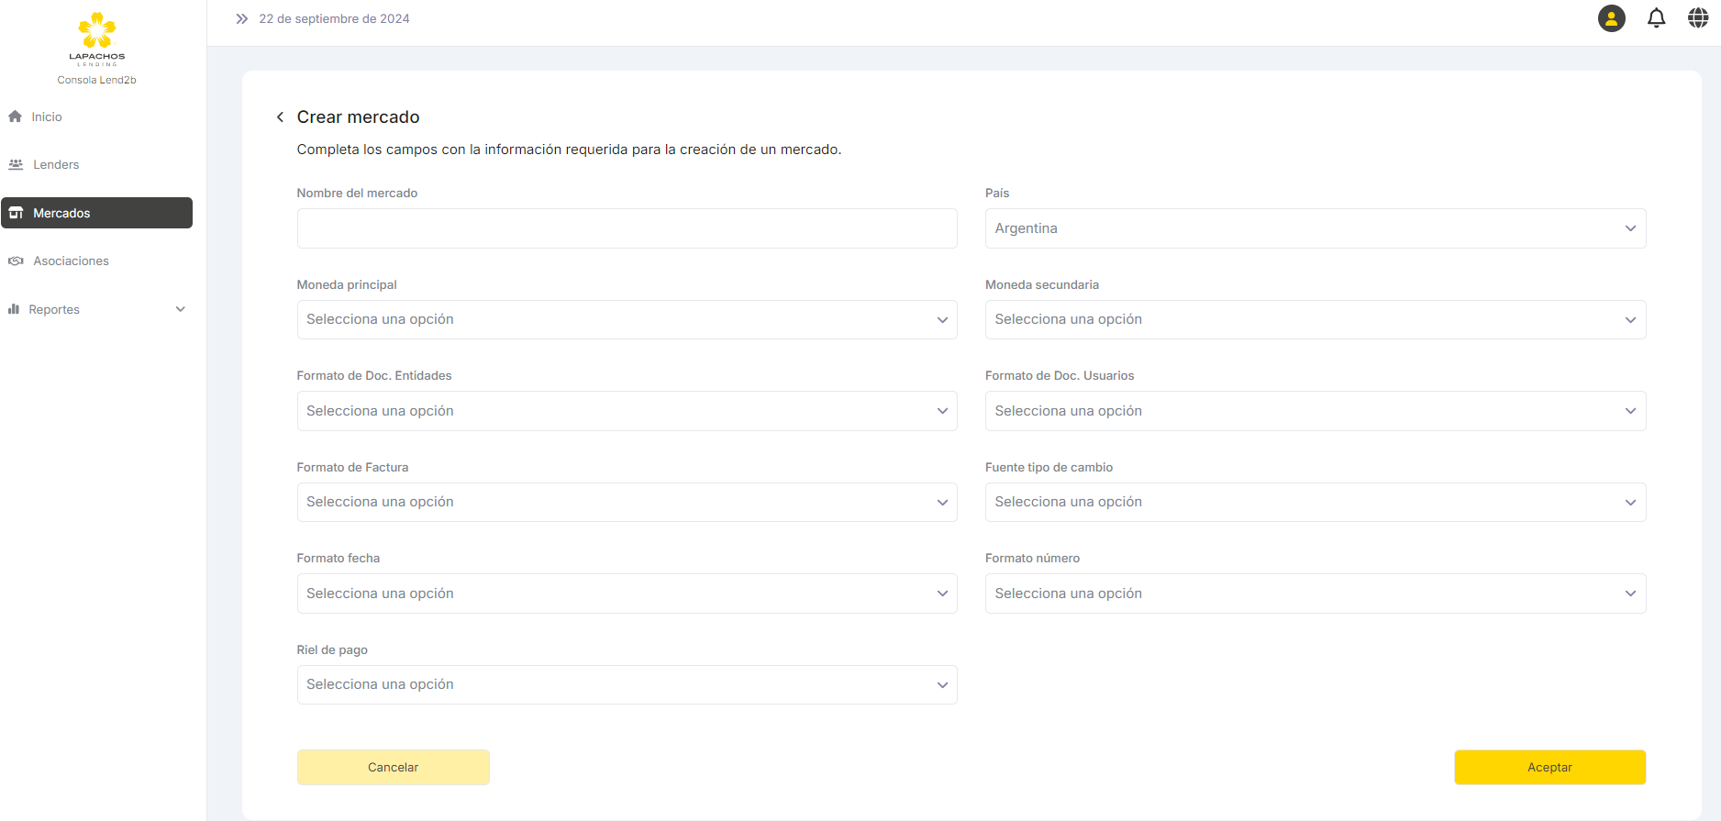Expand the Reportes submenu

(180, 309)
